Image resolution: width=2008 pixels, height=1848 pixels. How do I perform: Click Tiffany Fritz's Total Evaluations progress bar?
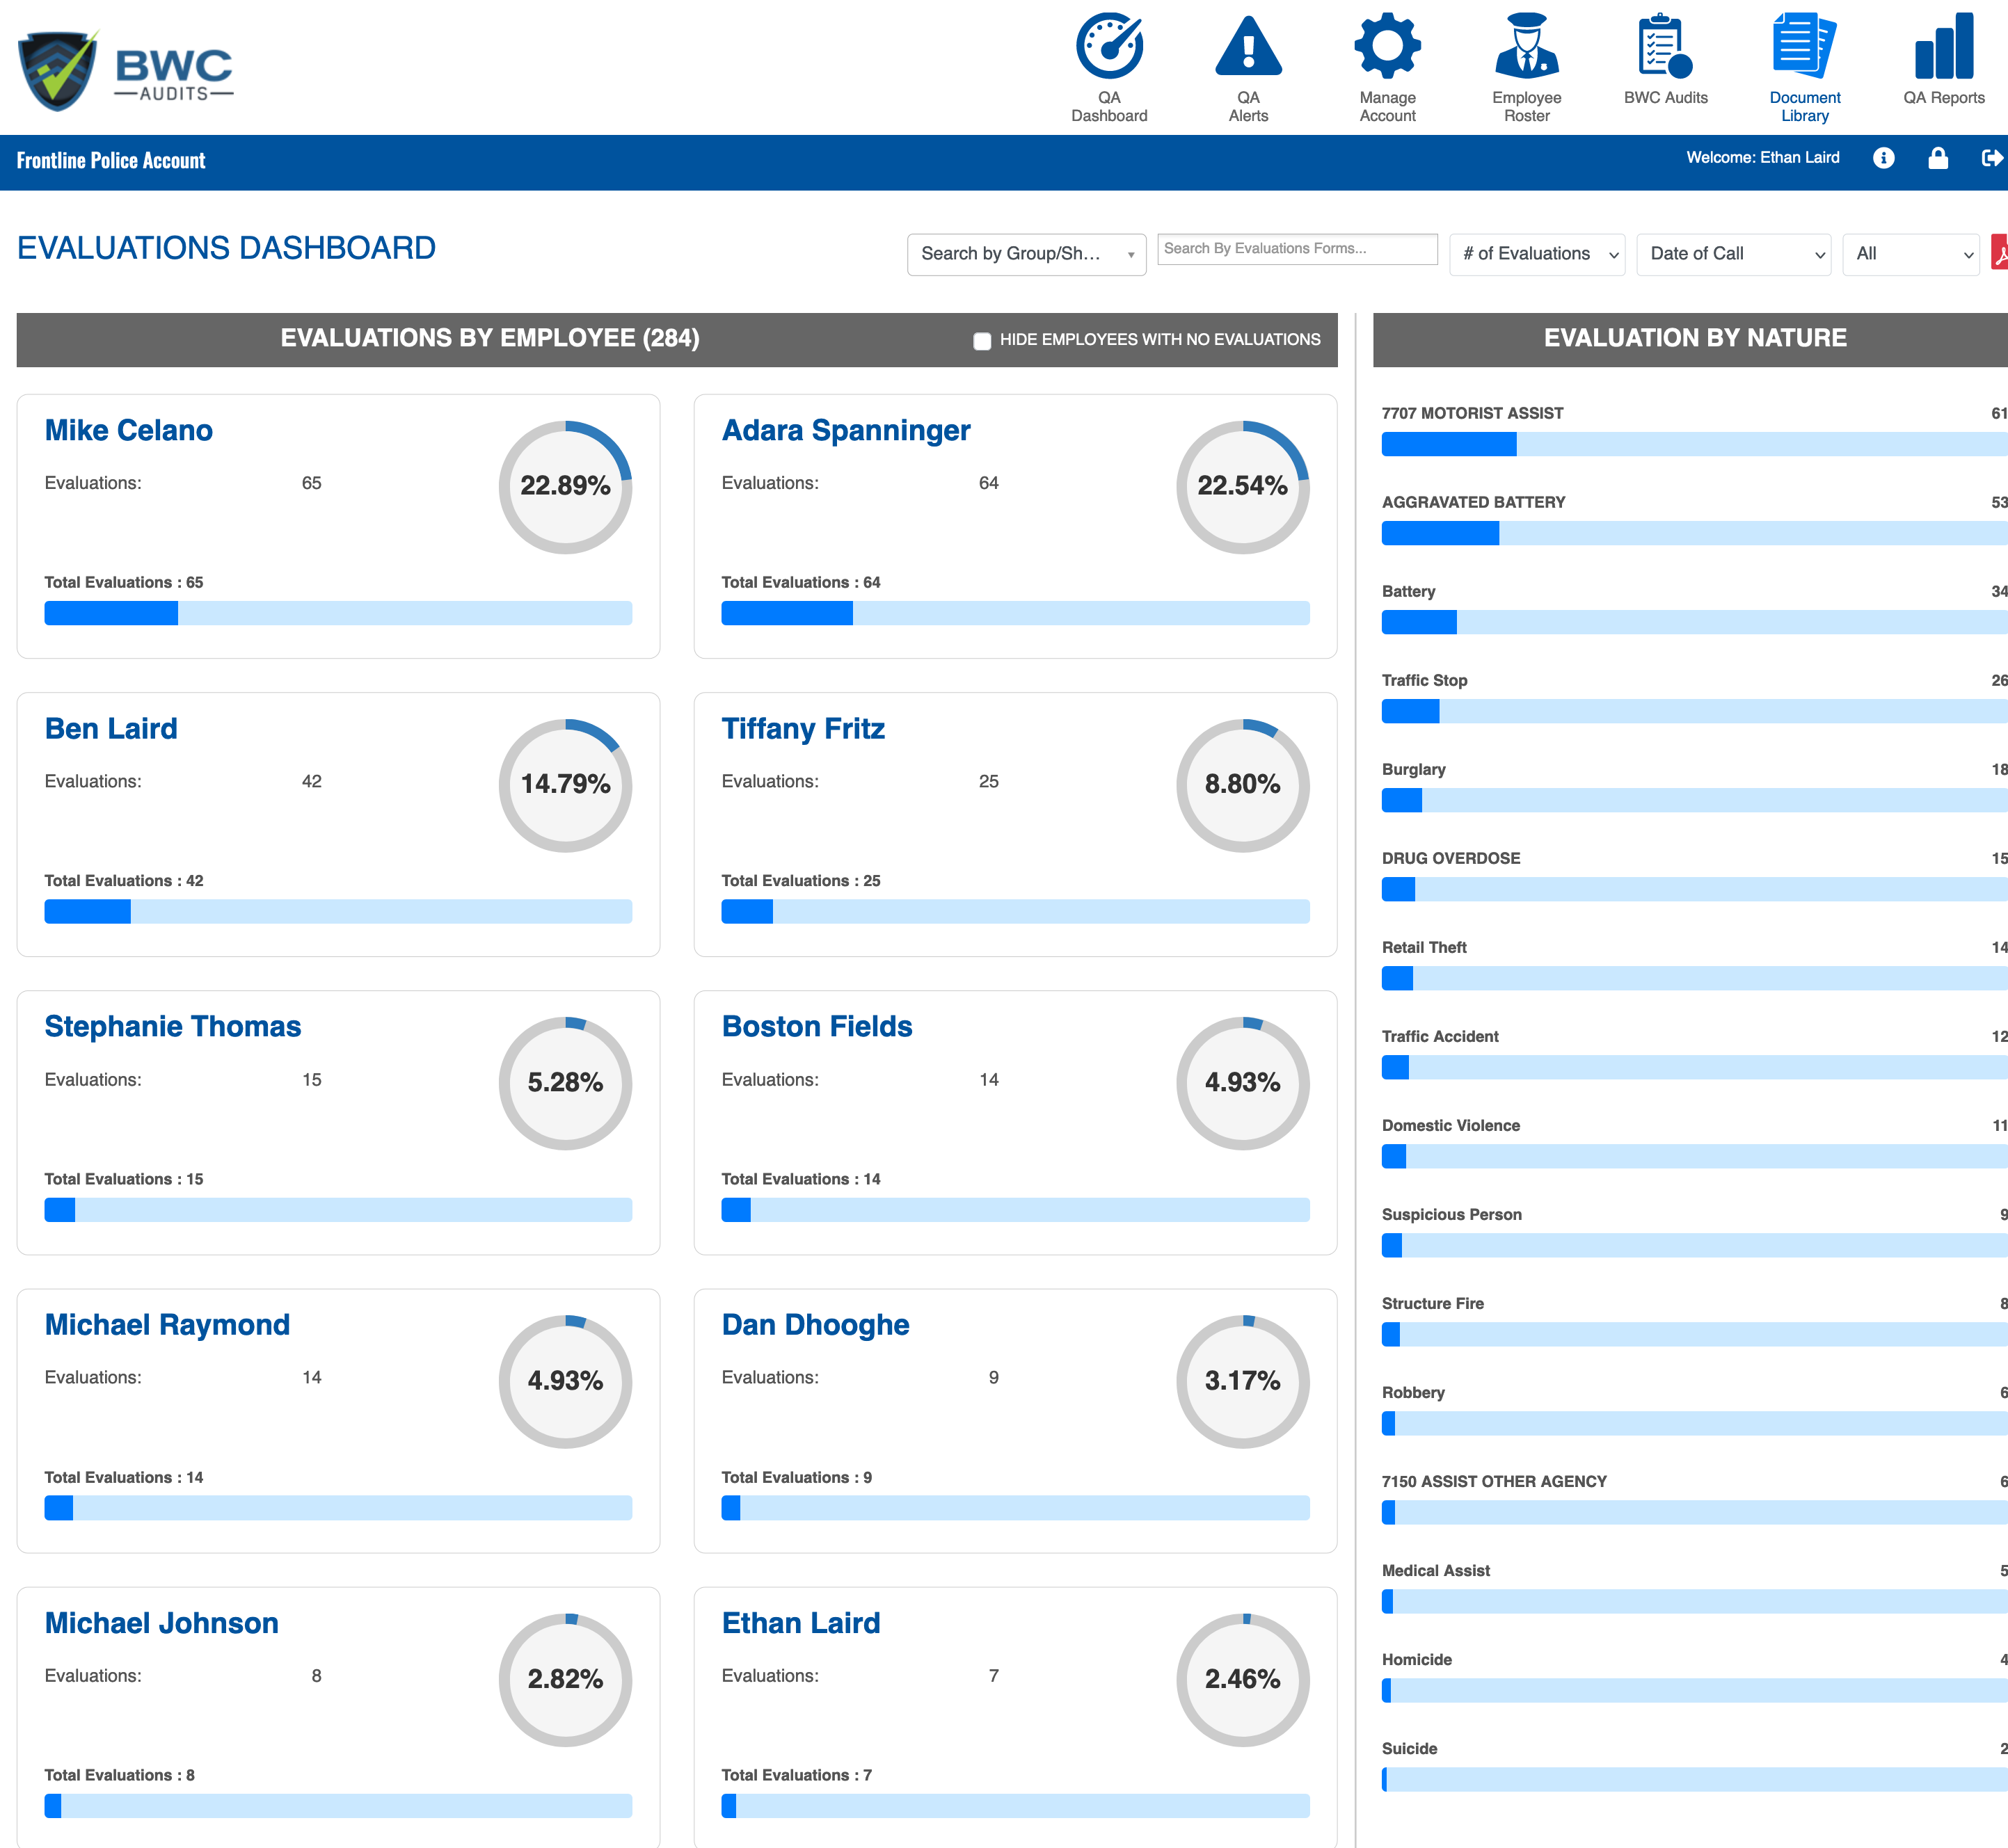point(1016,911)
